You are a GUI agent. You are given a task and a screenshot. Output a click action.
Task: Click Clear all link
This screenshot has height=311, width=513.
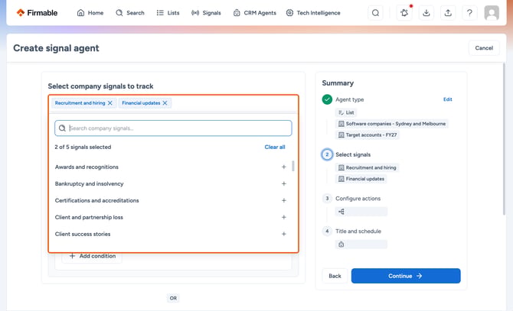275,147
